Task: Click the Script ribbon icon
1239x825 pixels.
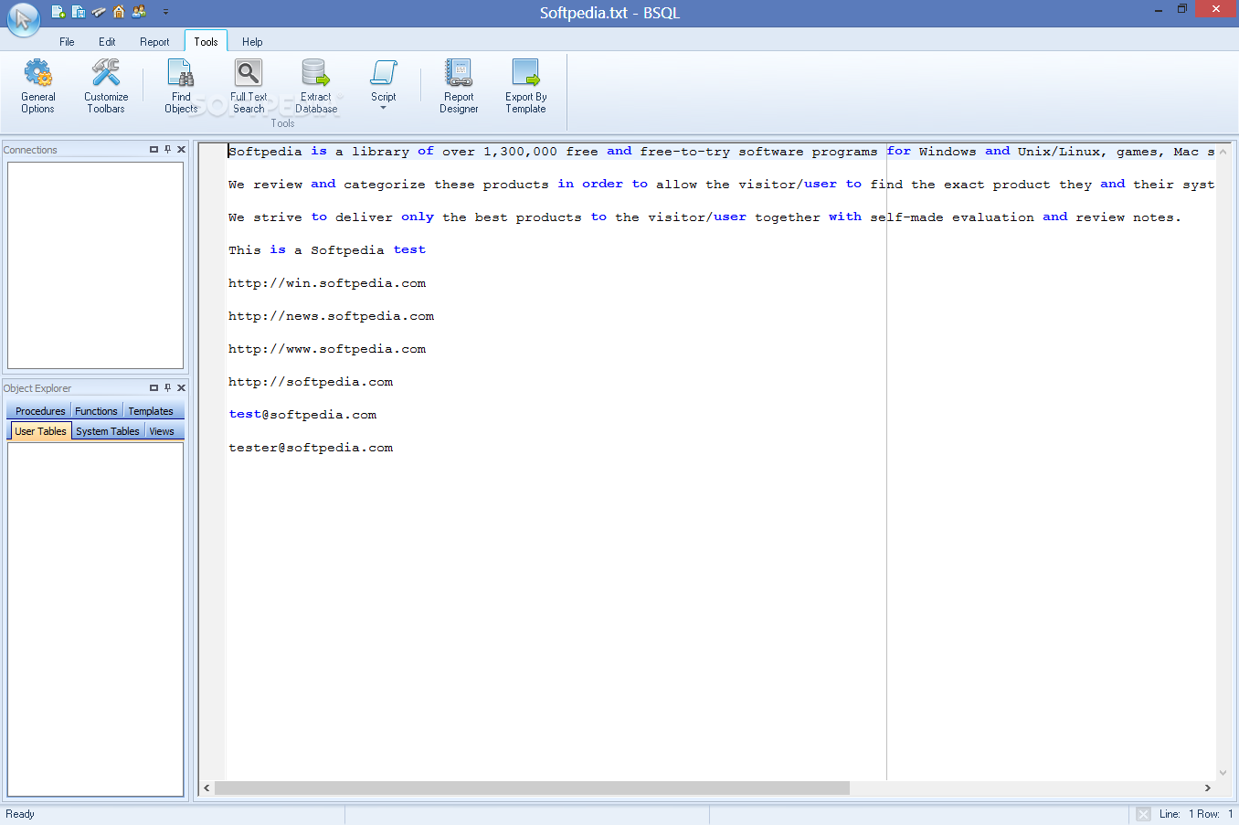Action: (x=384, y=73)
